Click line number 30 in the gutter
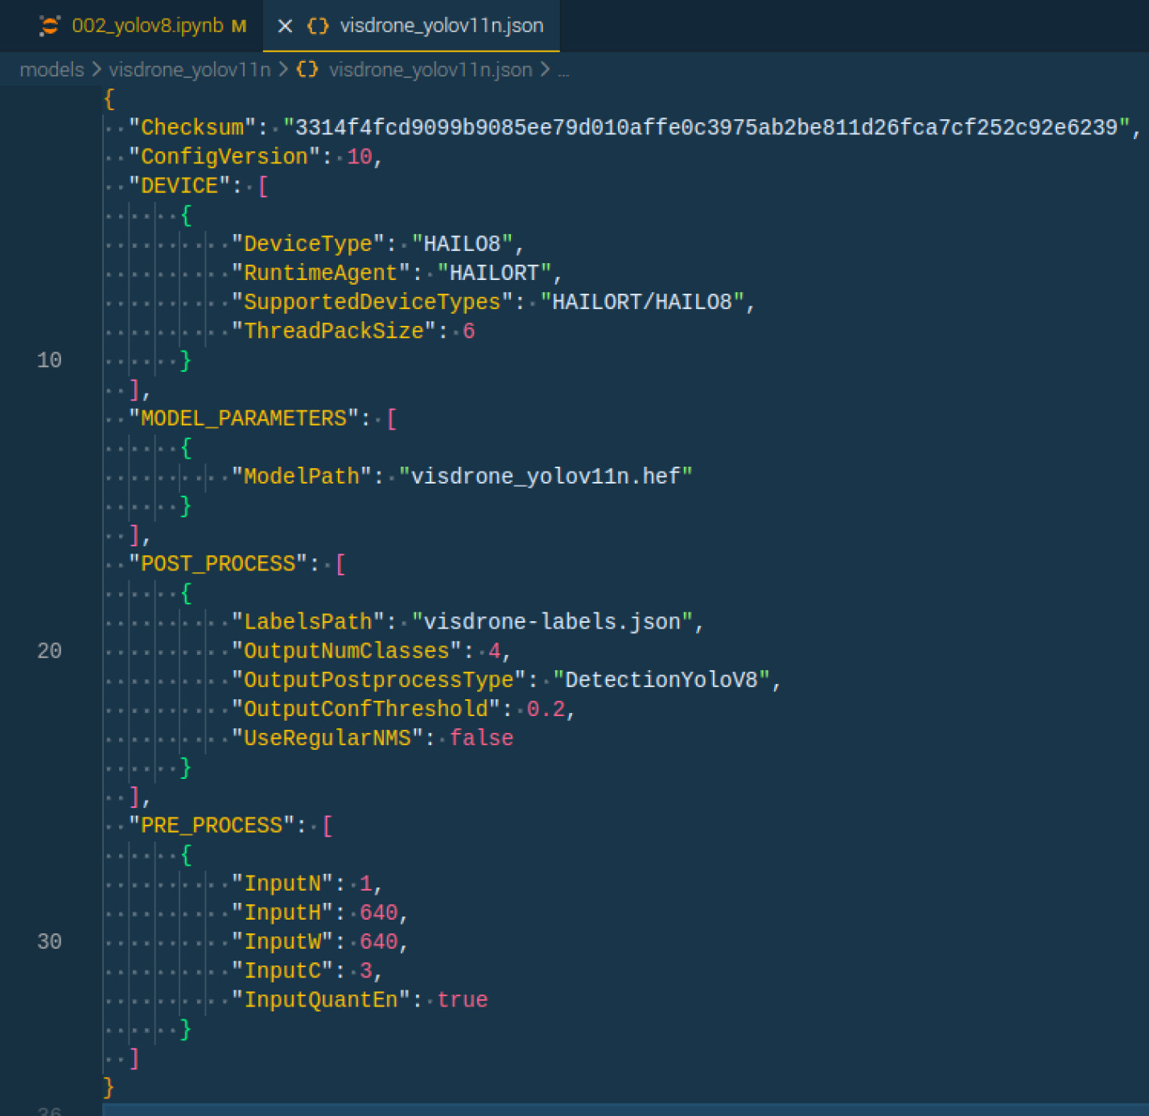The image size is (1149, 1116). [x=49, y=941]
